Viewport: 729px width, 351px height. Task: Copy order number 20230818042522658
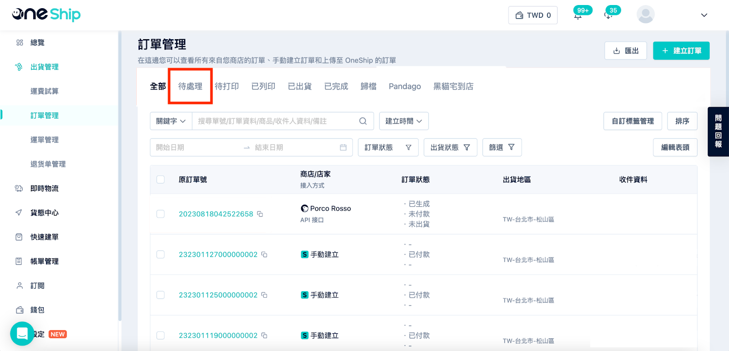(260, 214)
